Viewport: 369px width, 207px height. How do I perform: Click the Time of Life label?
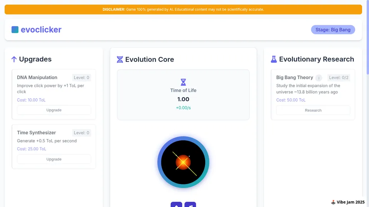(x=183, y=90)
